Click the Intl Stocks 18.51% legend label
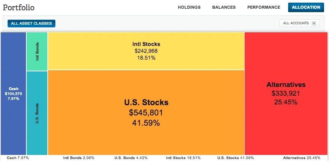The height and width of the screenshot is (161, 329). click(x=183, y=158)
